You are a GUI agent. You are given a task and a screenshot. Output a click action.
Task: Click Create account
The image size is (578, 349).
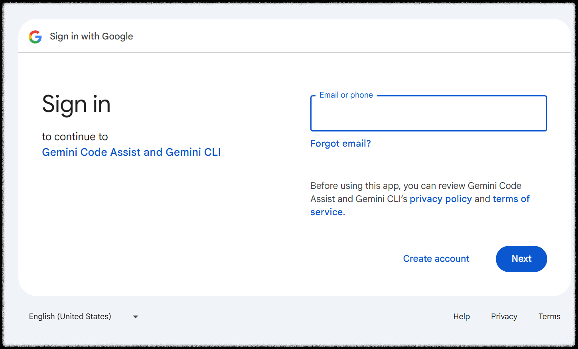436,259
